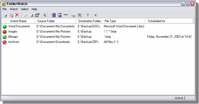The image size is (199, 104).
Task: Open the Watch menu
Action: 14,9
